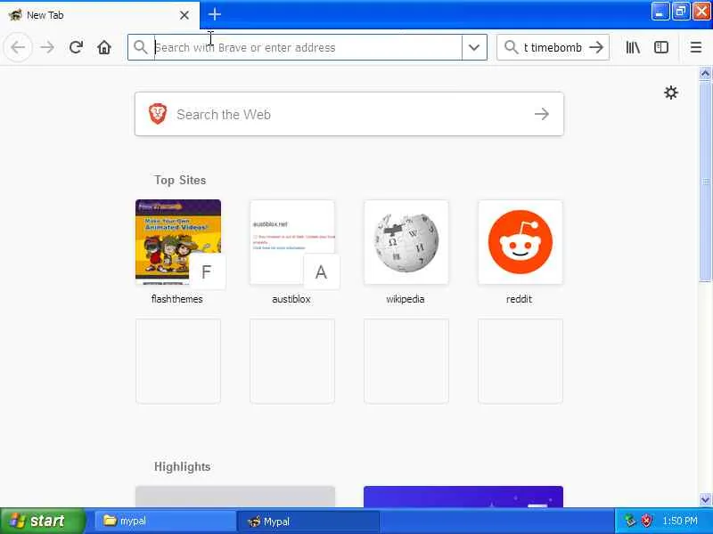Select the Mypal browser taskbar button
This screenshot has height=534, width=713.
pyautogui.click(x=308, y=522)
